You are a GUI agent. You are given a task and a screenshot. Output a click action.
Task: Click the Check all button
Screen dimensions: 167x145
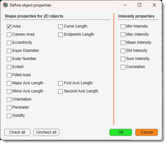(17, 132)
